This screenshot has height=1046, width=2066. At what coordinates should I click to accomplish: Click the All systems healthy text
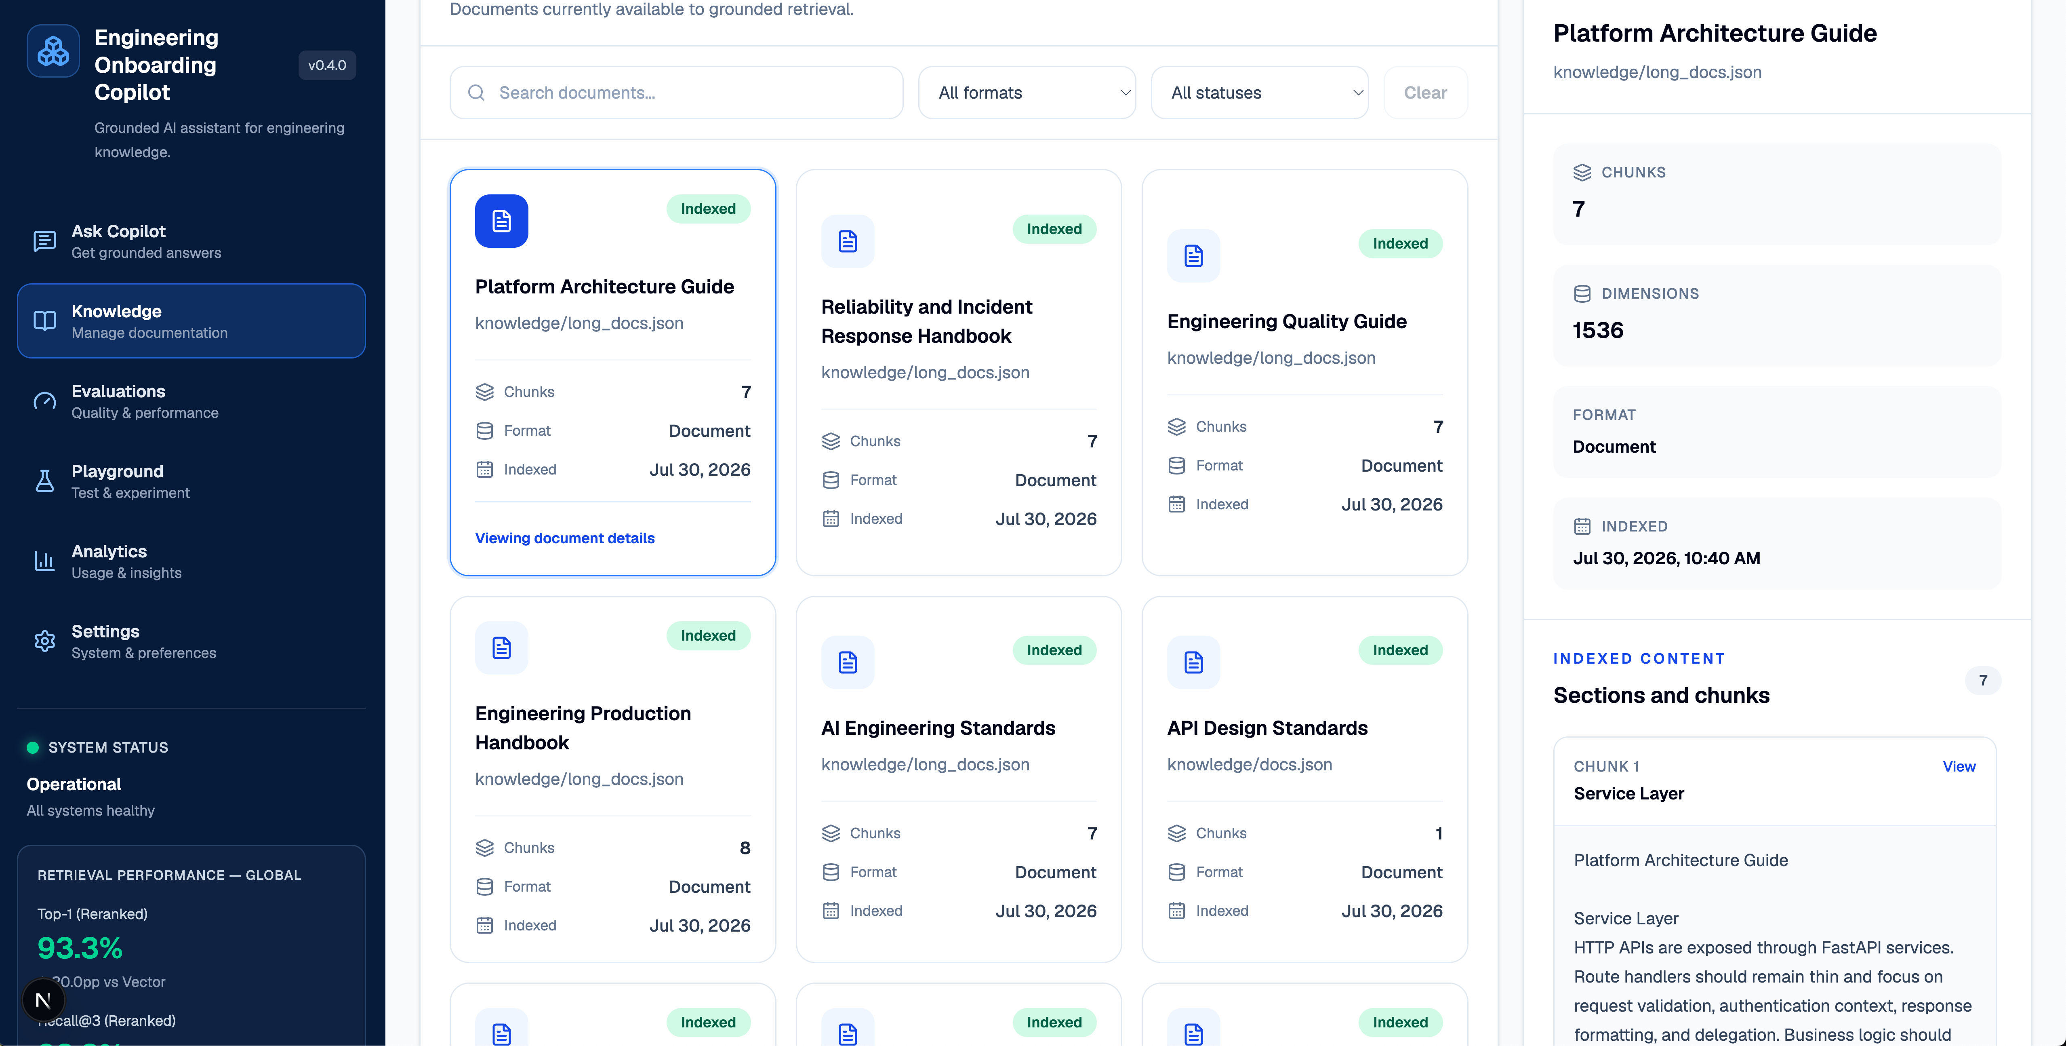tap(90, 810)
